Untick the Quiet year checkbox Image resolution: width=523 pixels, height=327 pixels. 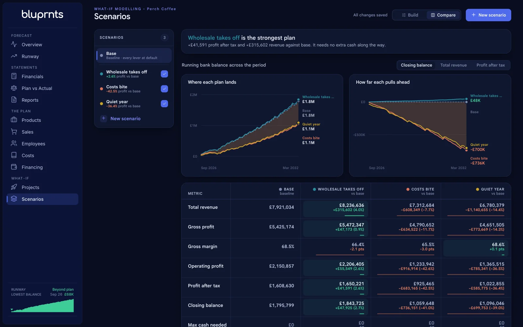coord(164,104)
